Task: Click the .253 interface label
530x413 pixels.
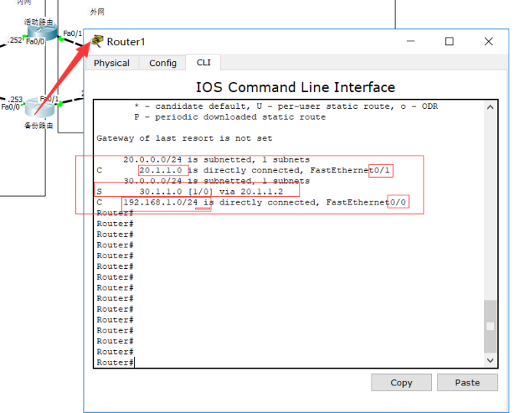Action: click(x=15, y=100)
